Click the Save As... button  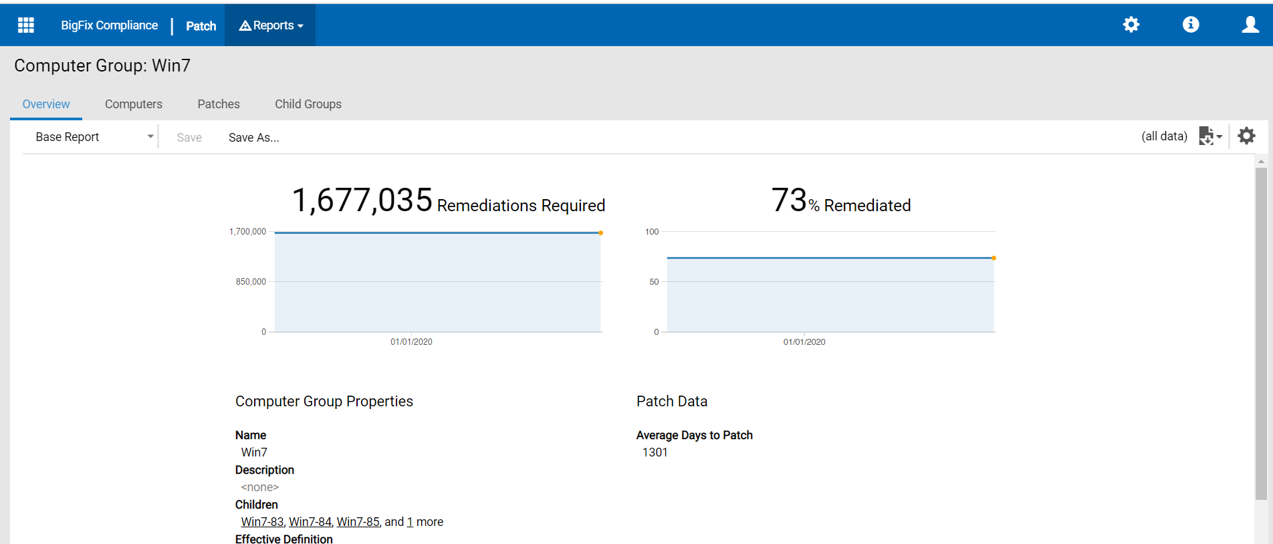pyautogui.click(x=253, y=138)
